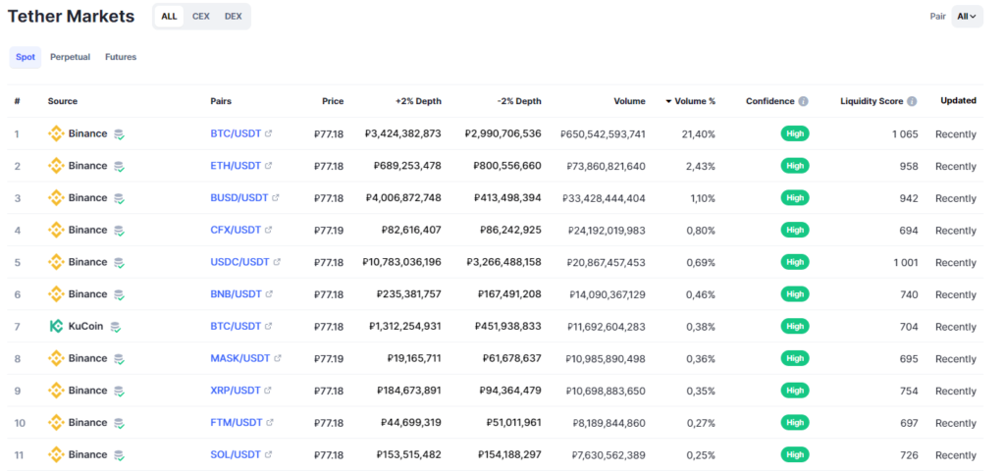Sort by Volume % column arrow
Screen dimensions: 1005x473
tap(669, 101)
